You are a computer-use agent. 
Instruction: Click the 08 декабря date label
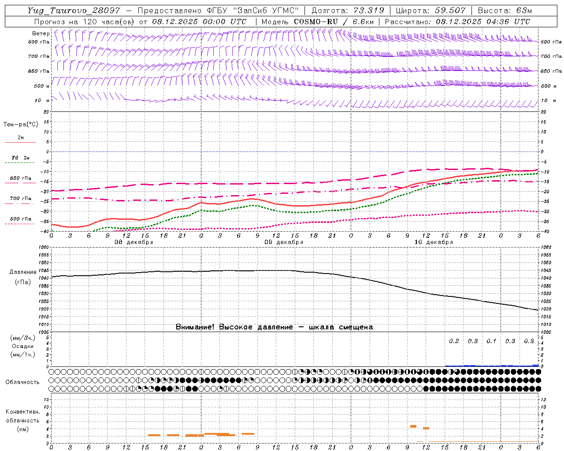(x=134, y=242)
